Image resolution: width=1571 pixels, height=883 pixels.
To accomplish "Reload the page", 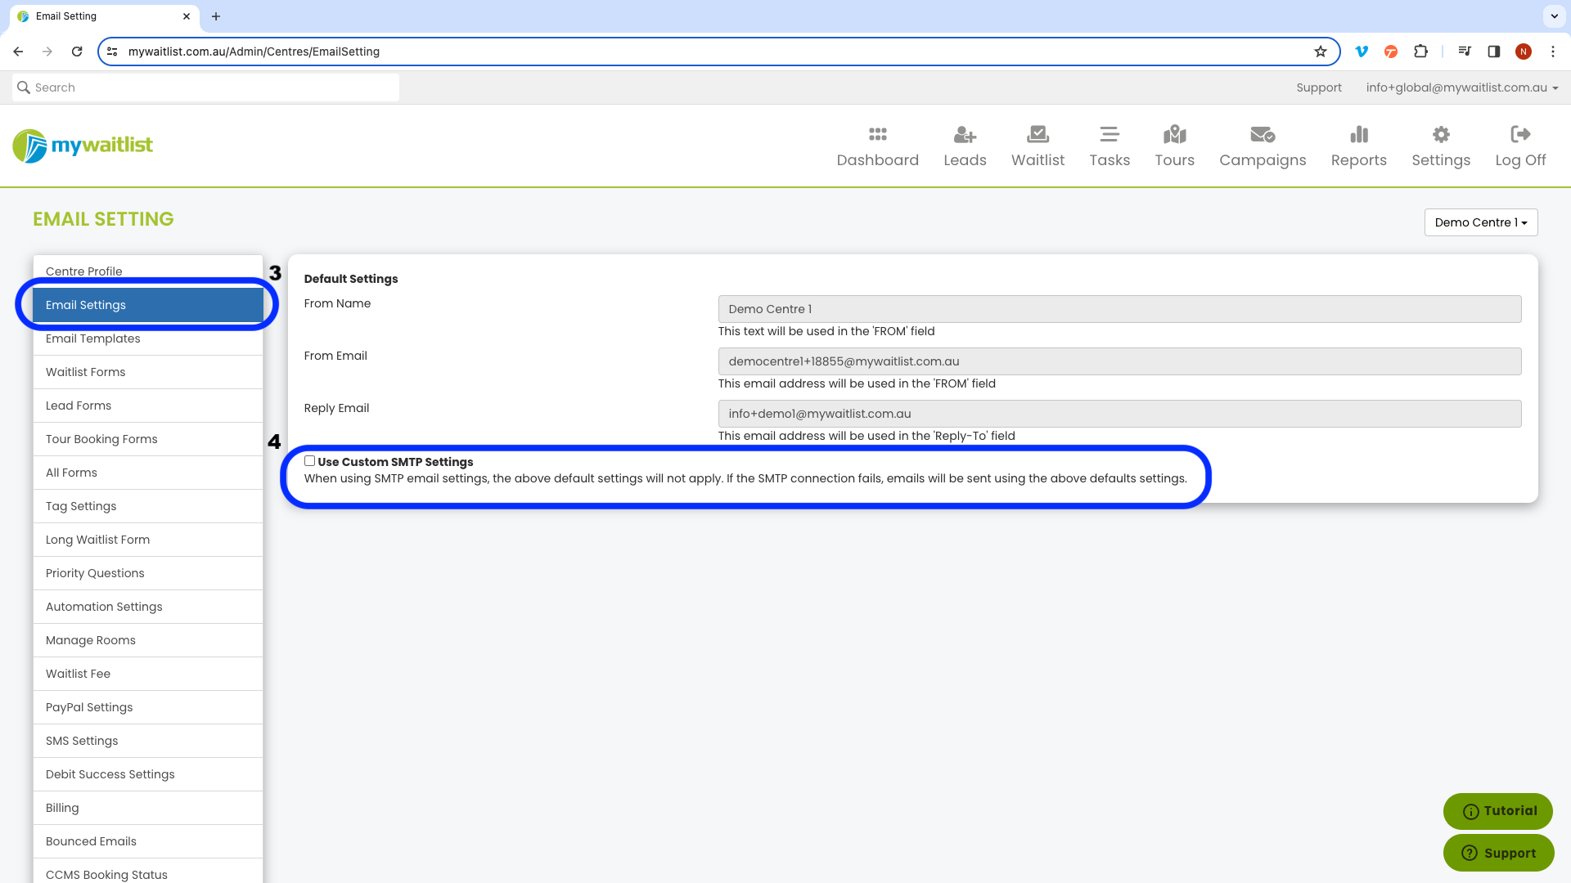I will point(77,52).
